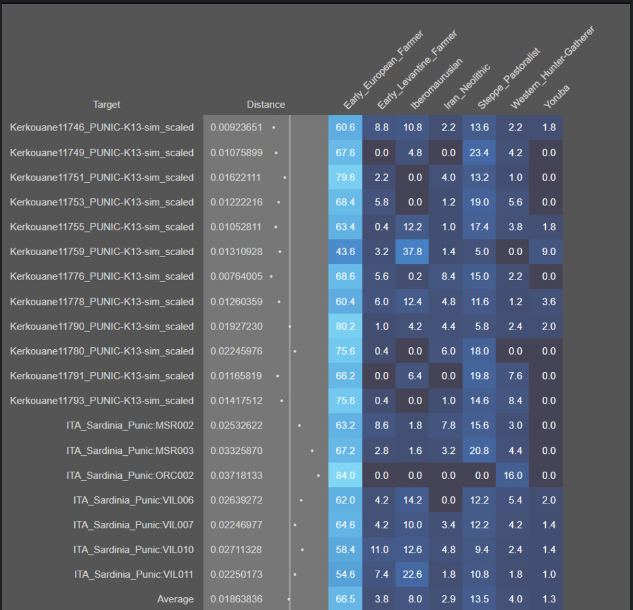The image size is (633, 610).
Task: Click distance value 0.03718133
Action: [x=236, y=475]
